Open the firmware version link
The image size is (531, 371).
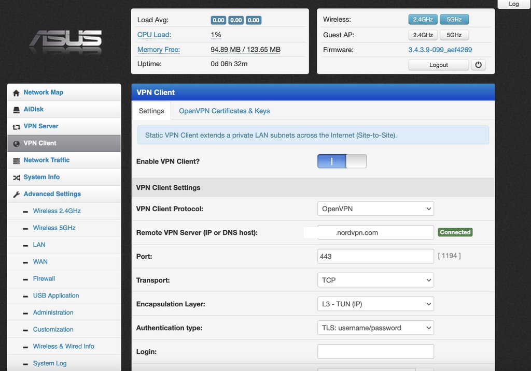coord(440,50)
